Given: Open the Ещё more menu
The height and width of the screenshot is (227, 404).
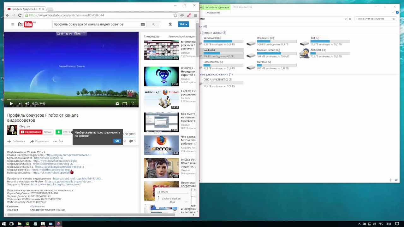Looking at the screenshot, I should (x=58, y=141).
